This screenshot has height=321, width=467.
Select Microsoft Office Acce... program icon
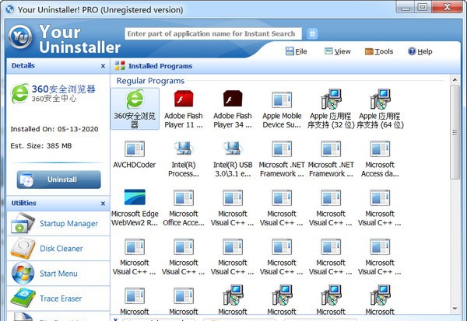point(184,198)
